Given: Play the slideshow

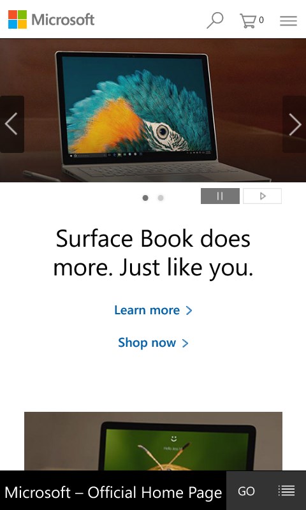Looking at the screenshot, I should (263, 196).
